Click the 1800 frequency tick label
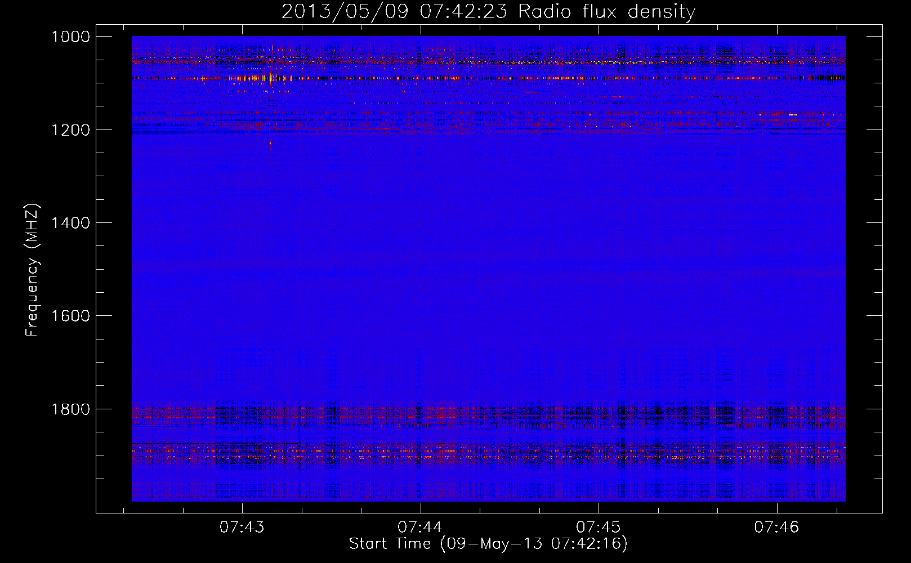Viewport: 911px width, 563px height. [x=70, y=409]
